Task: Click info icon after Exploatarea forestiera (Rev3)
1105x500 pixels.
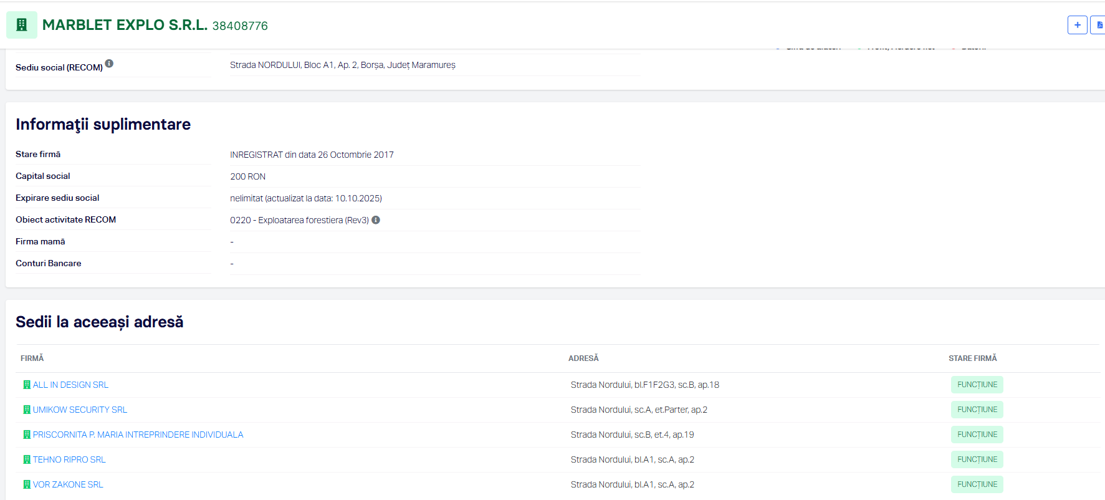Action: pyautogui.click(x=376, y=220)
